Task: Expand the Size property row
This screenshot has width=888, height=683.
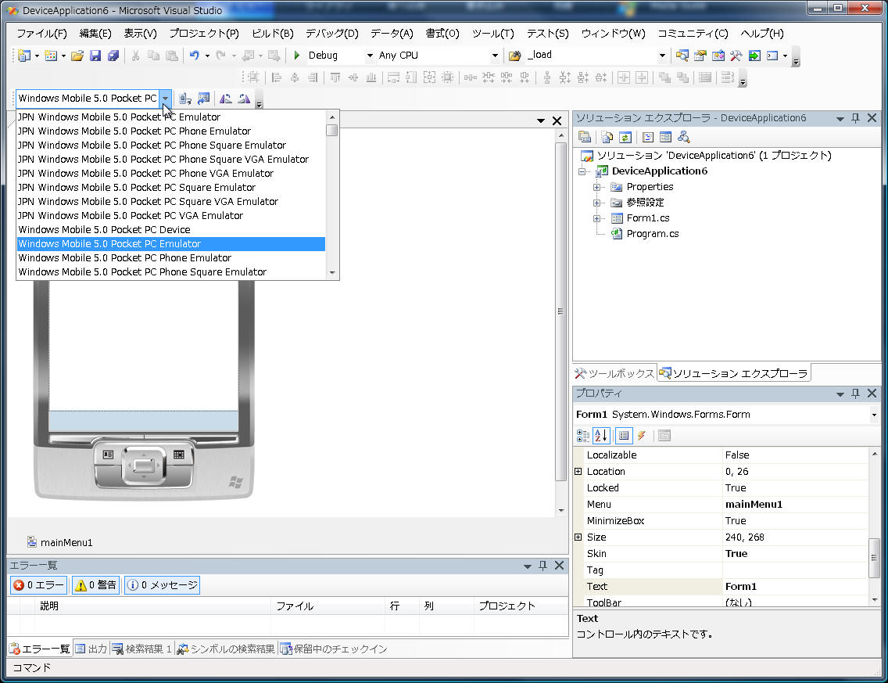Action: coord(578,537)
